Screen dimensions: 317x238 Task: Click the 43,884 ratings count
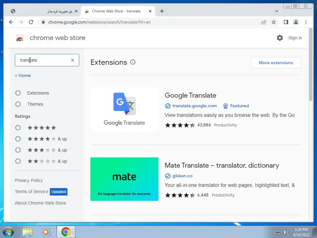pos(204,125)
